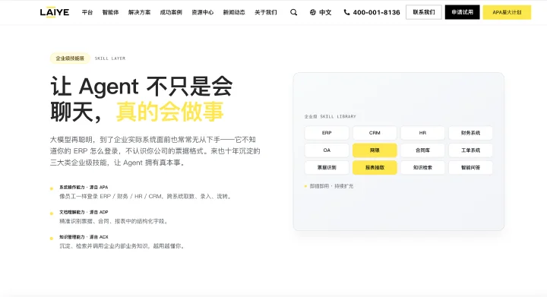This screenshot has height=297, width=547.
Task: Open the 关于我们 menu item
Action: tap(265, 12)
